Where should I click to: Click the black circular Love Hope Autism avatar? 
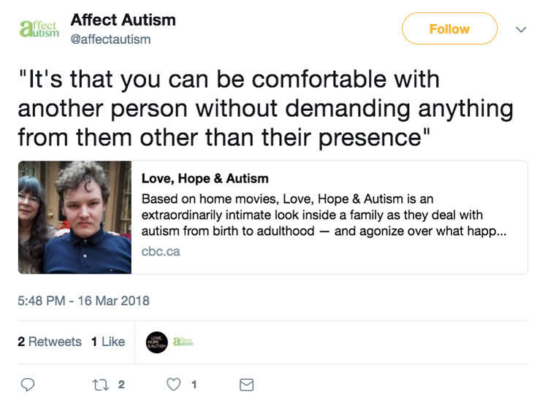(x=157, y=342)
